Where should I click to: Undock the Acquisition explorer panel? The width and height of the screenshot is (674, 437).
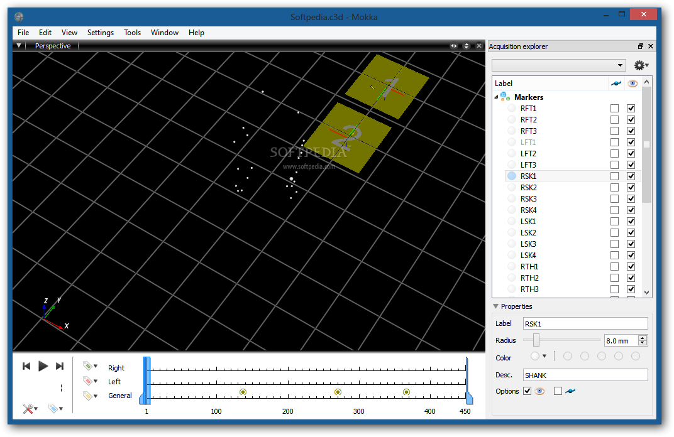pos(641,46)
